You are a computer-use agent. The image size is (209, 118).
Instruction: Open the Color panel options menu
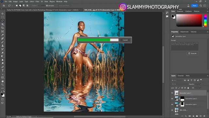[x=208, y=11]
